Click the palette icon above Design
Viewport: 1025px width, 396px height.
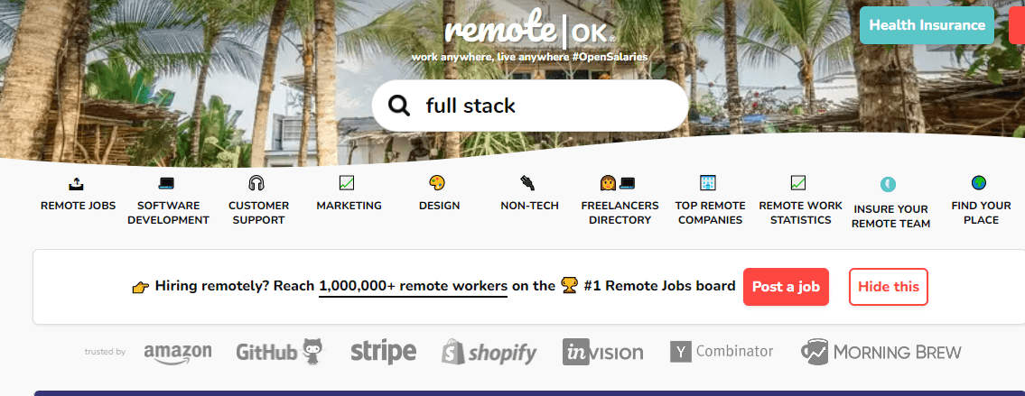click(x=437, y=183)
